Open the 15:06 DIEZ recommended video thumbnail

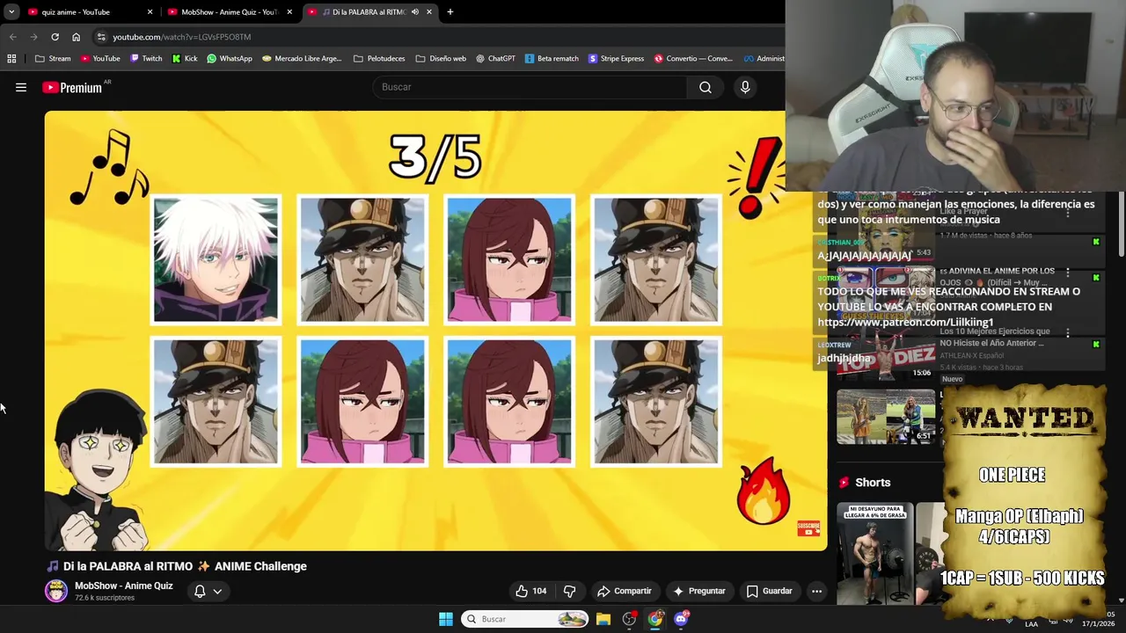pos(886,355)
